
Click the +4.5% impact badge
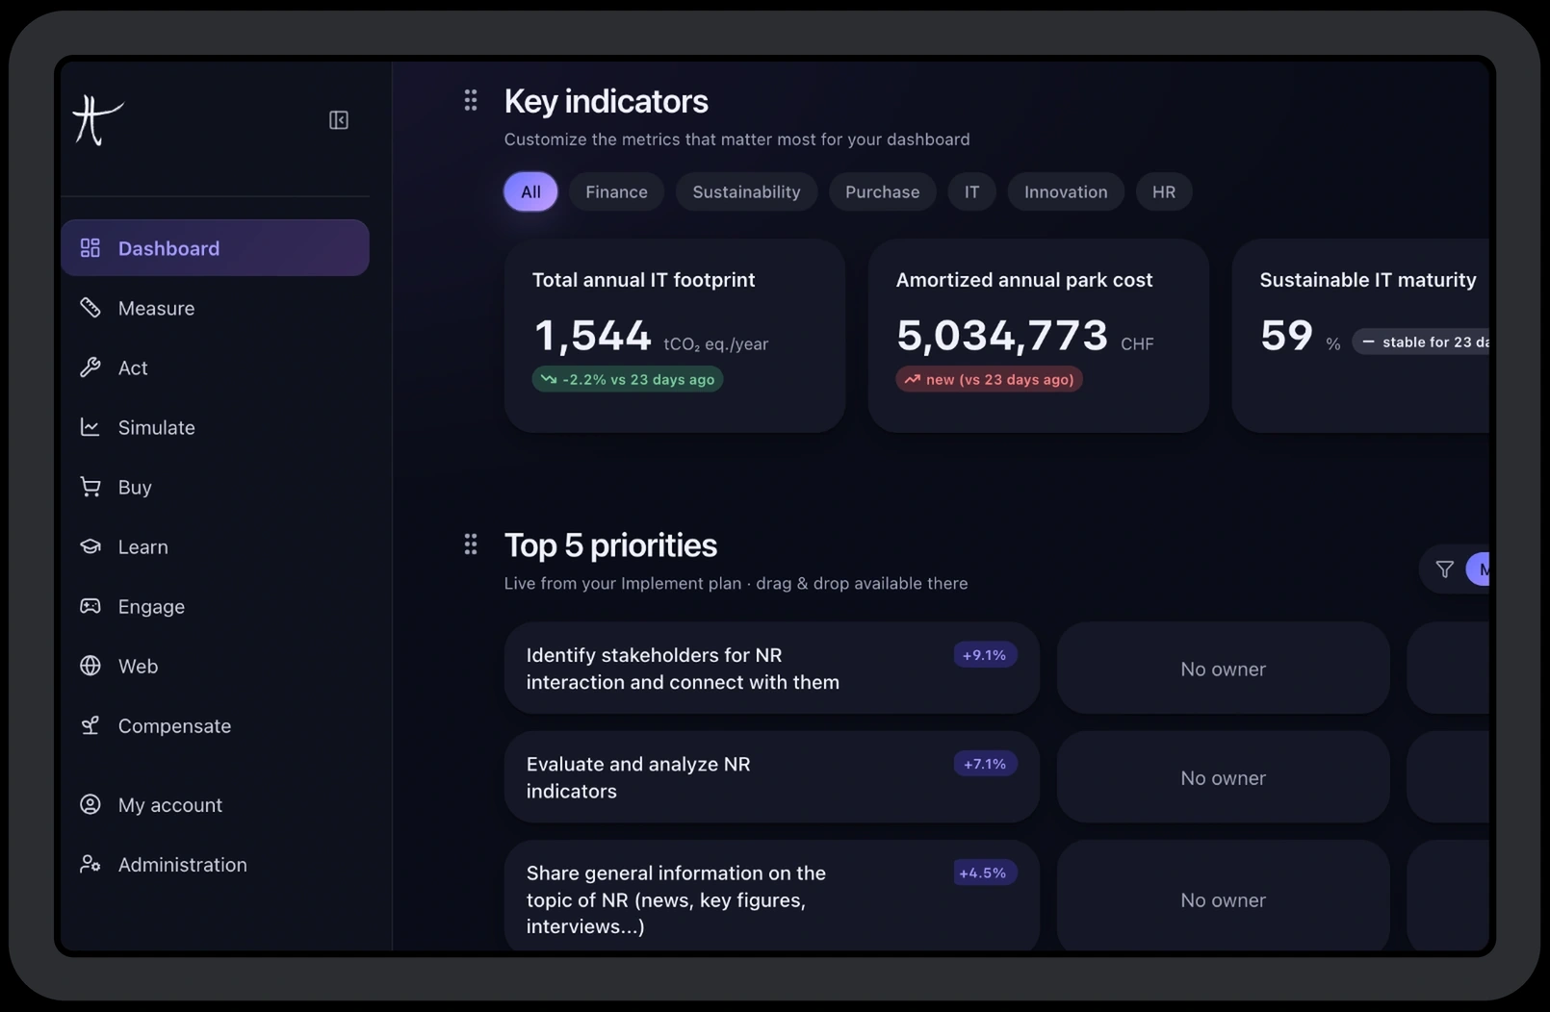coord(985,873)
